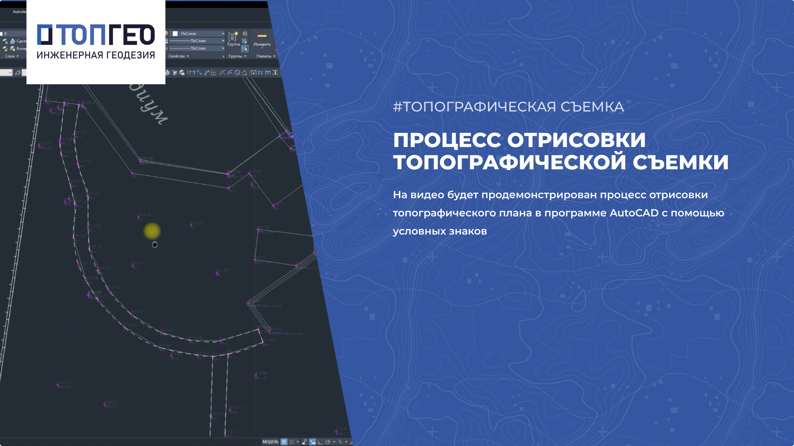Toggle polar tracking in status bar
The image size is (794, 446).
click(x=328, y=442)
